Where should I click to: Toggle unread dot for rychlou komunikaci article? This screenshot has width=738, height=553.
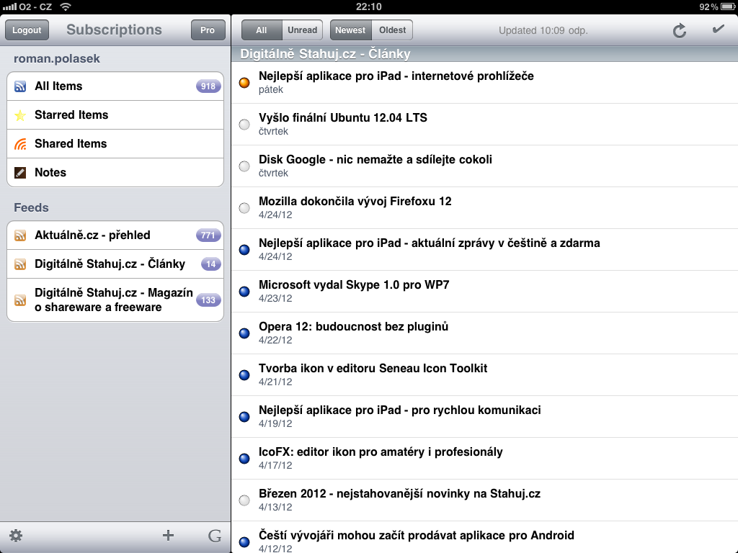pos(244,417)
